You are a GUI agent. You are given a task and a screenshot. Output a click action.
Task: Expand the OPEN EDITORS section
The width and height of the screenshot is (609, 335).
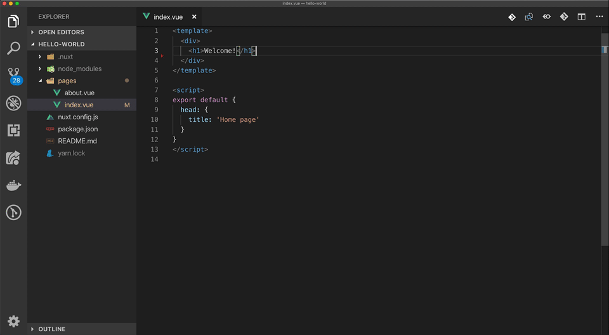pos(61,32)
